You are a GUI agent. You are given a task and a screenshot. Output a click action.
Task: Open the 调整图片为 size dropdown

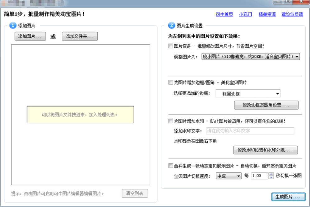click(251, 57)
